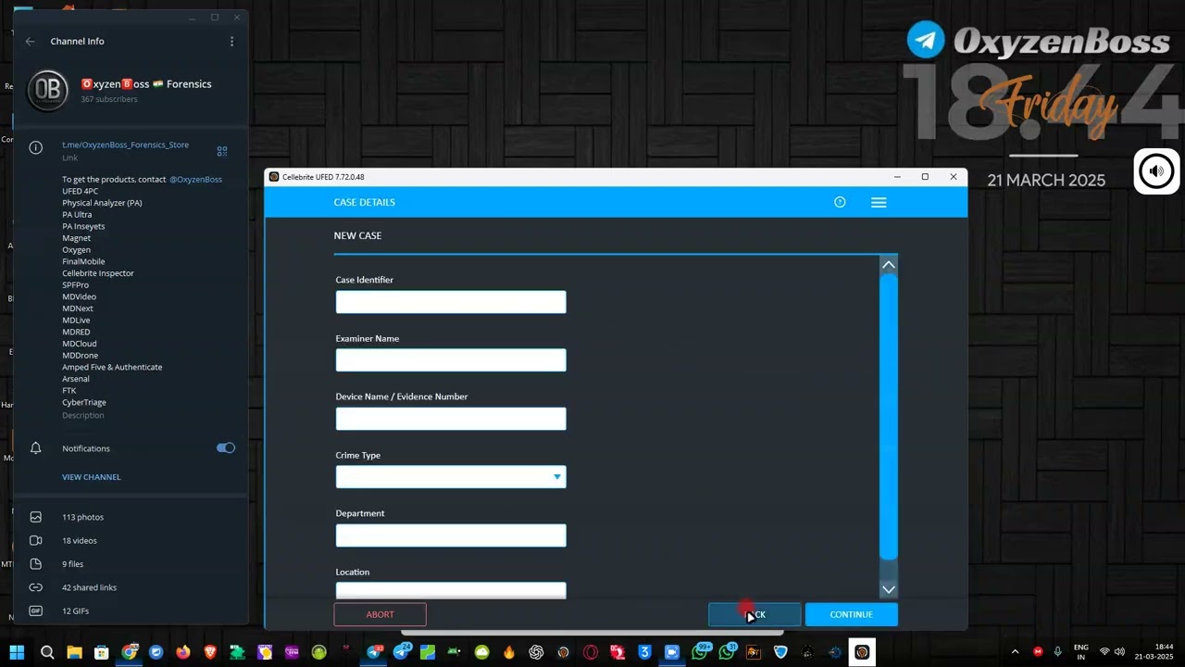Open the active Cellebrite UFED taskbar icon
The height and width of the screenshot is (667, 1185).
pyautogui.click(x=862, y=652)
